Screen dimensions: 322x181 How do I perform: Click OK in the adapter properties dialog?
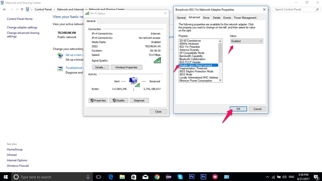[238, 109]
